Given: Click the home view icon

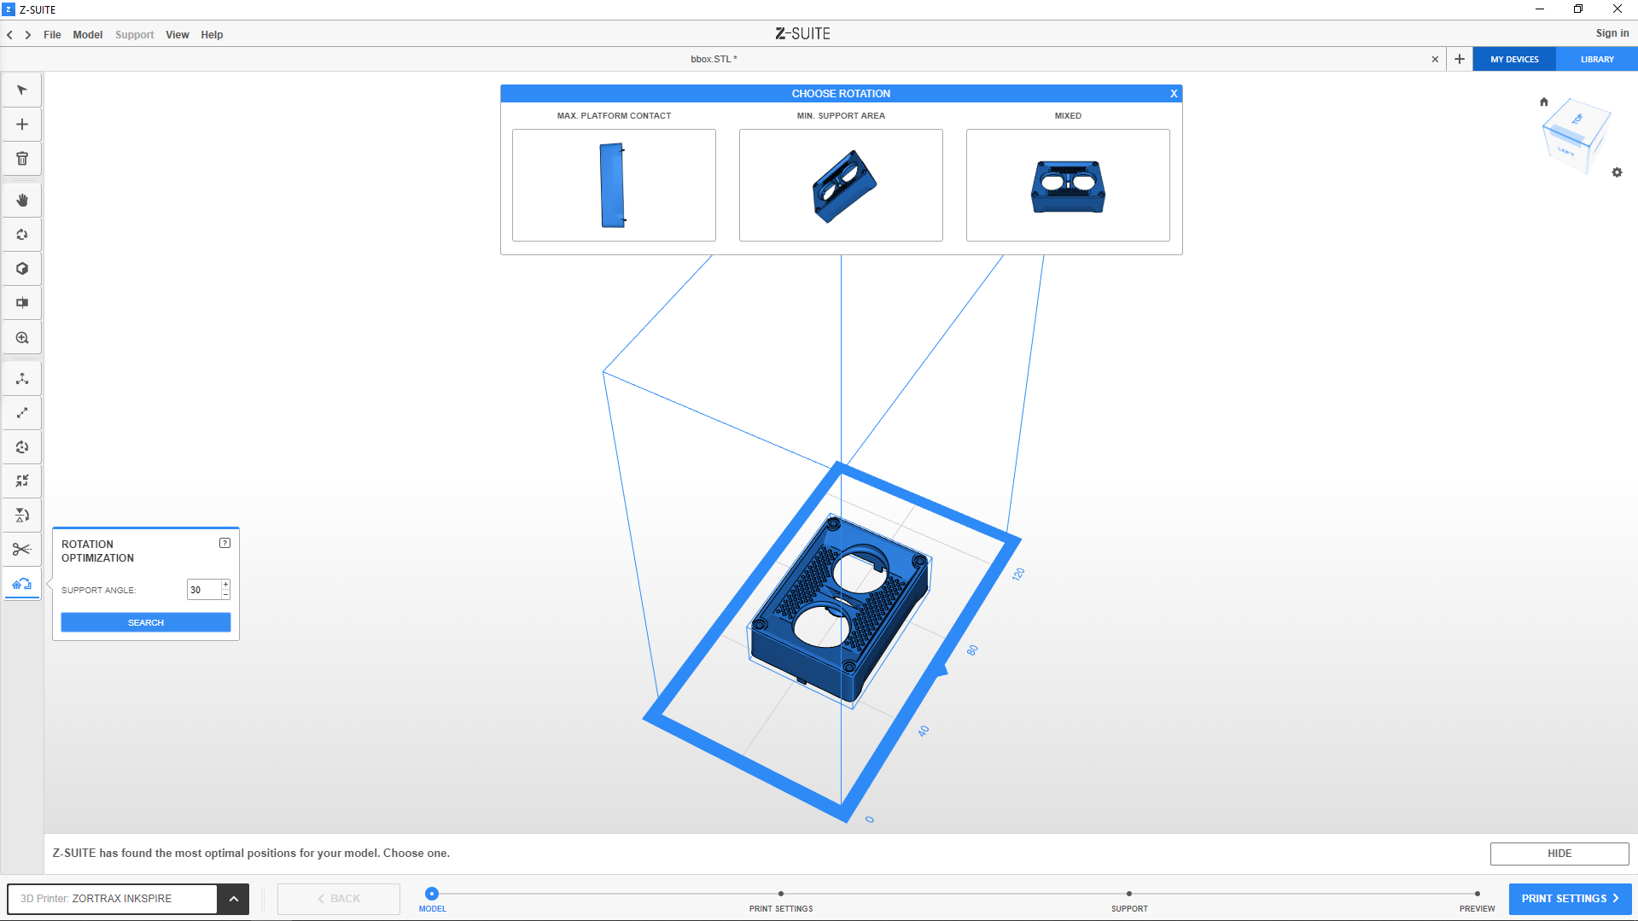Looking at the screenshot, I should [1543, 102].
